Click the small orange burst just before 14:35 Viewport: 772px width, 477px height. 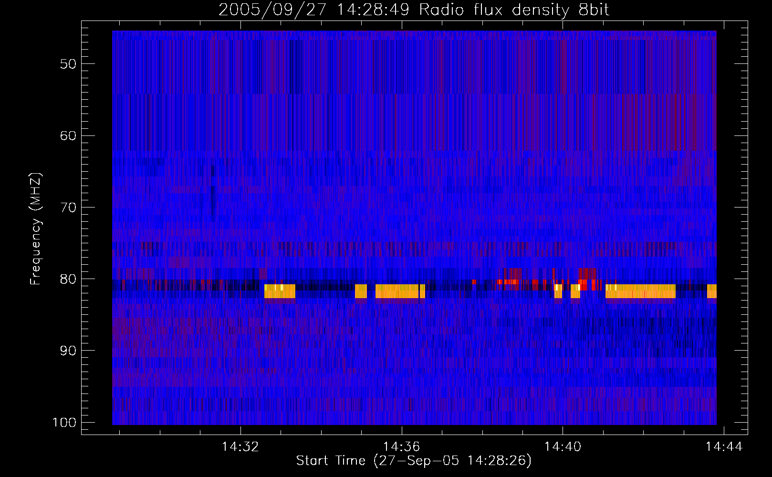tap(361, 291)
